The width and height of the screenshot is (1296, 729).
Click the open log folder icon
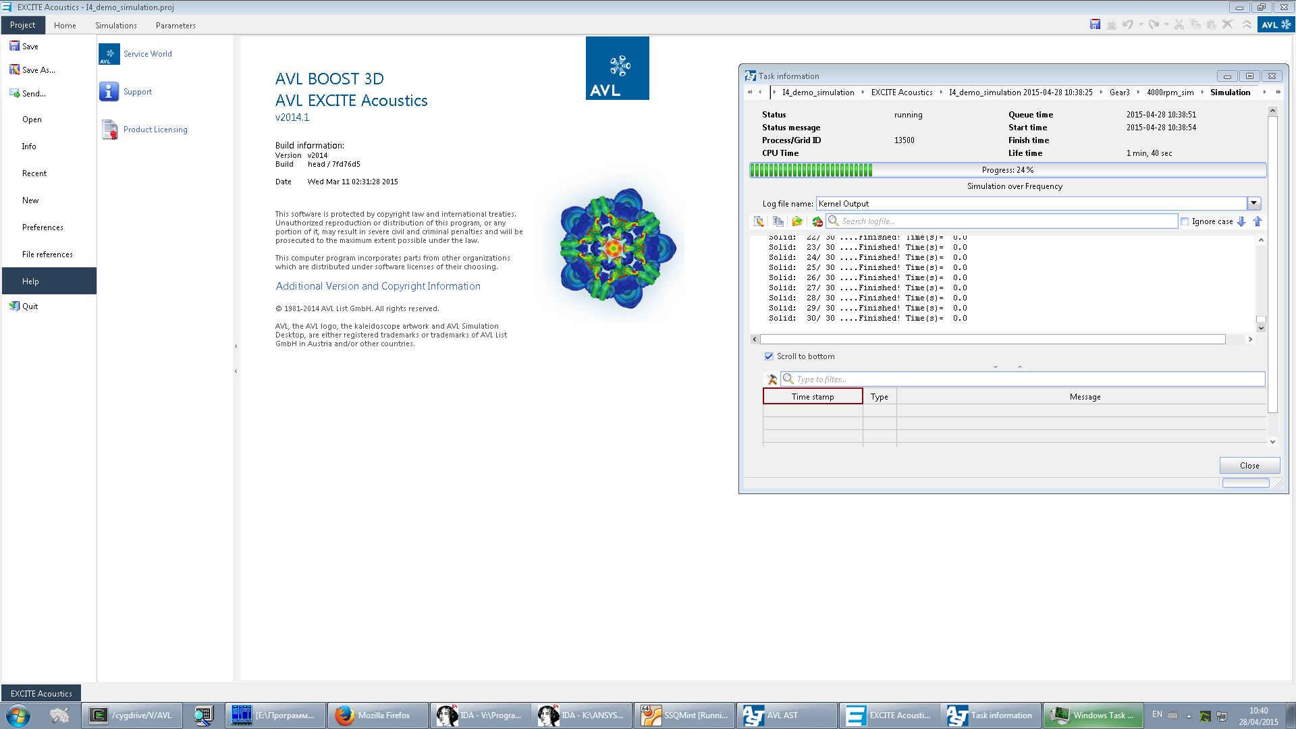tap(797, 221)
